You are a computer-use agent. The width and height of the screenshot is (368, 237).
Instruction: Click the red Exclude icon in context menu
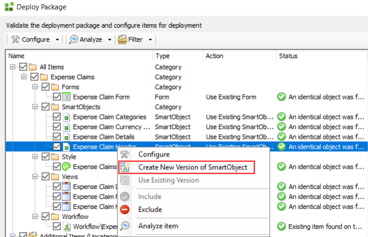pos(125,210)
